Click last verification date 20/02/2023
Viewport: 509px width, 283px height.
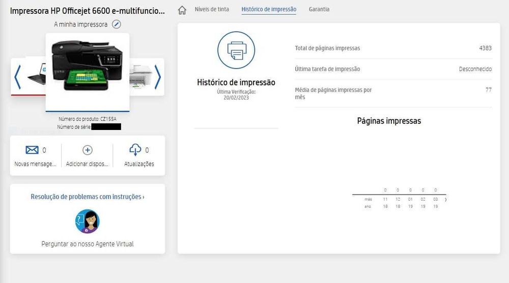point(236,98)
